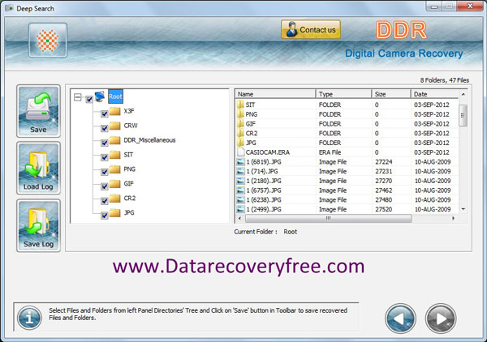Click ERA File type cell
This screenshot has width=487, height=342.
[330, 152]
